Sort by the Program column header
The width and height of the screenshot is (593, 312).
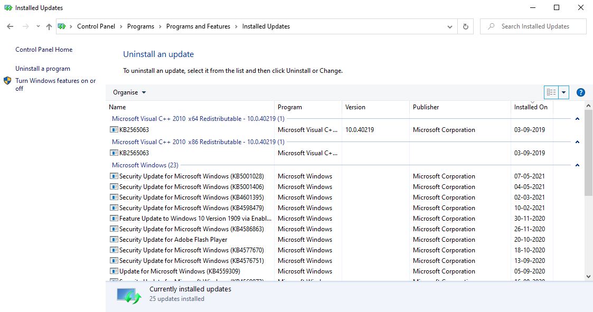tap(308, 107)
